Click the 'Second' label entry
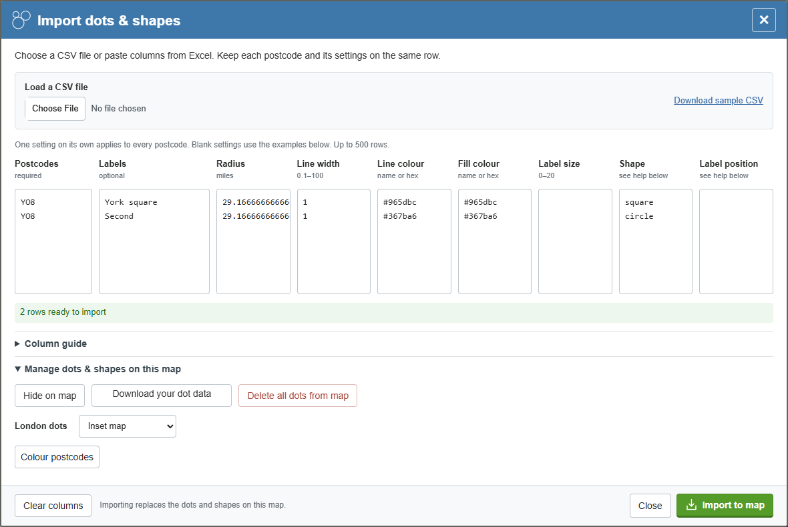Screen dimensions: 788x527 coord(119,216)
